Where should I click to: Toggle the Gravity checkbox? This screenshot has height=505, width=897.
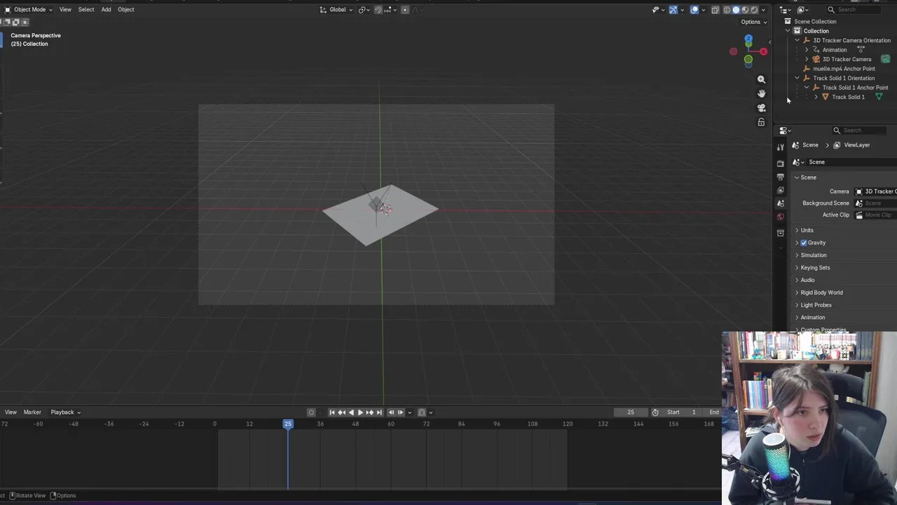[x=804, y=243]
